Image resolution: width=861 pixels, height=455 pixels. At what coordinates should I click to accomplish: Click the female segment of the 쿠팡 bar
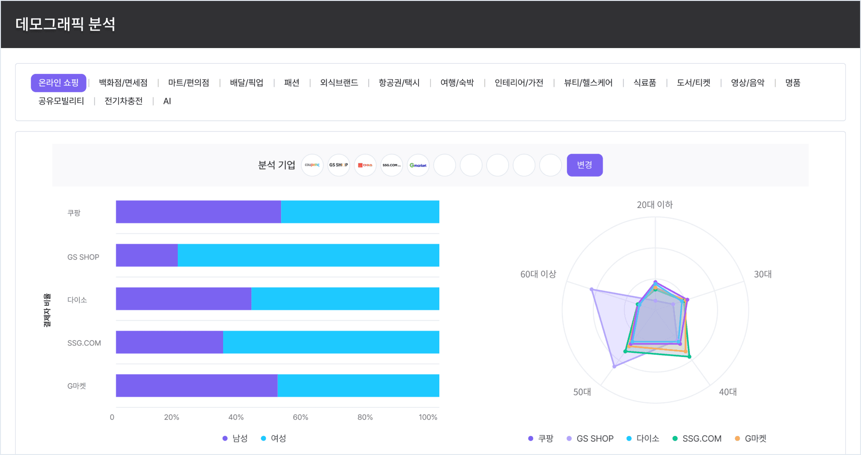tap(360, 212)
